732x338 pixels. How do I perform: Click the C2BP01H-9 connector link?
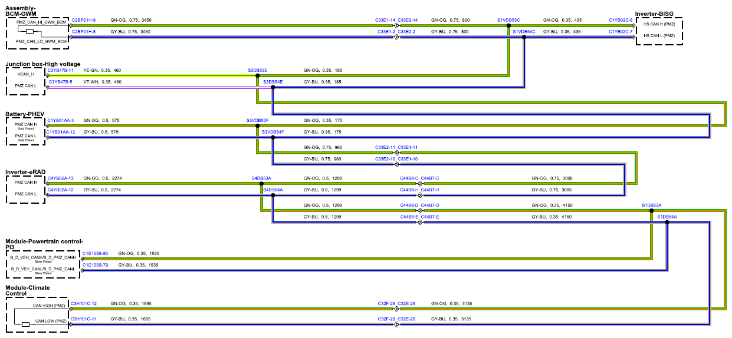point(84,20)
